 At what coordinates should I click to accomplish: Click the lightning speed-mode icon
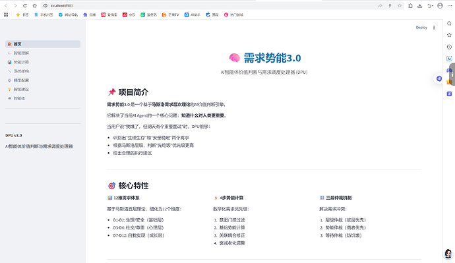point(390,6)
